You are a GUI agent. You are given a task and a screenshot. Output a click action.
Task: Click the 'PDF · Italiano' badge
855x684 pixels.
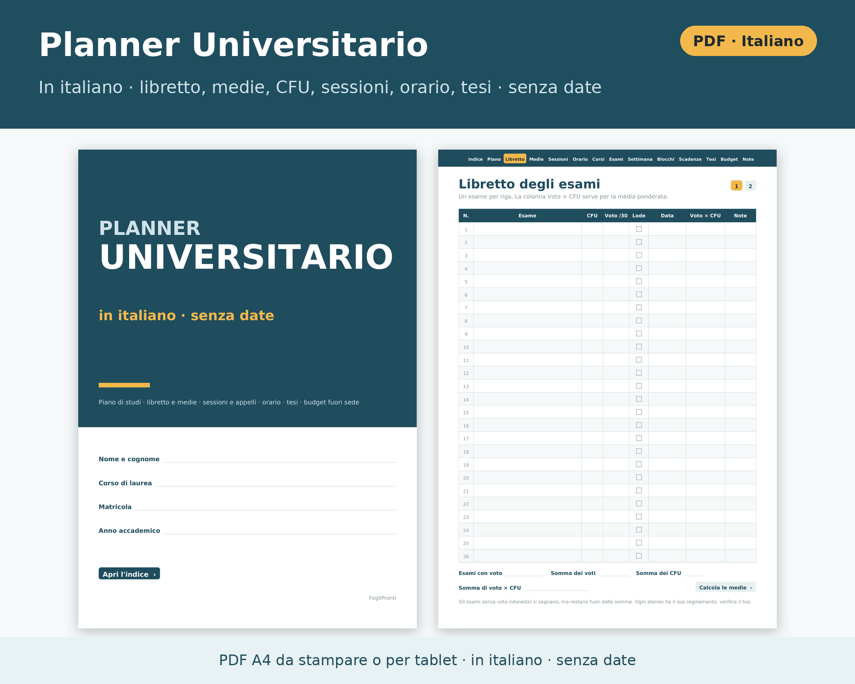[x=748, y=41]
